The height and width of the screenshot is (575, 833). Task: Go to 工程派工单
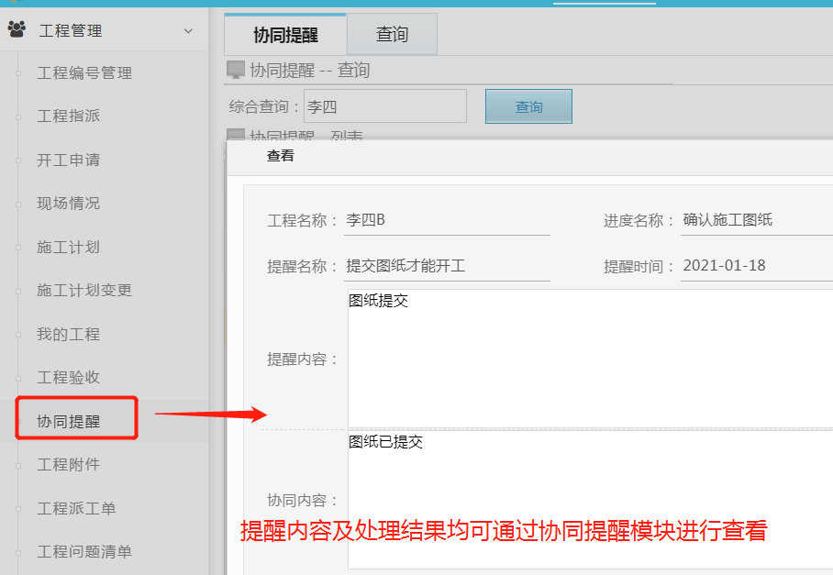pyautogui.click(x=76, y=509)
